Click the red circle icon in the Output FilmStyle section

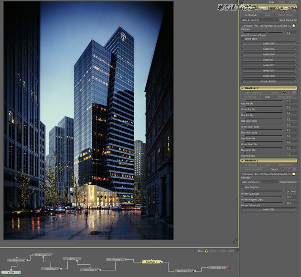pos(289,170)
